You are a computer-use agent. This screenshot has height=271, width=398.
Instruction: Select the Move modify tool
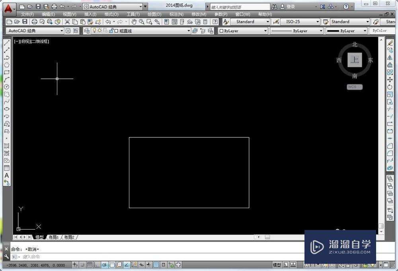(x=390, y=80)
